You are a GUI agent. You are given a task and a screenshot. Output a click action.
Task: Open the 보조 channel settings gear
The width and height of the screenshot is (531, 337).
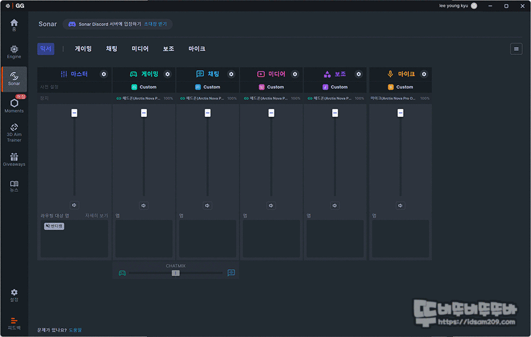click(358, 74)
